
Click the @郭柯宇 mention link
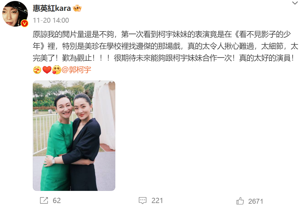pos(76,70)
